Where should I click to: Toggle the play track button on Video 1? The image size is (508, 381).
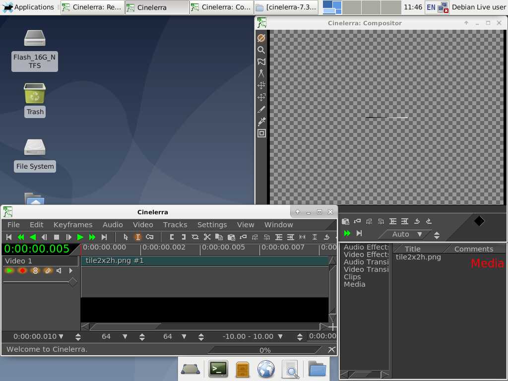click(x=9, y=270)
